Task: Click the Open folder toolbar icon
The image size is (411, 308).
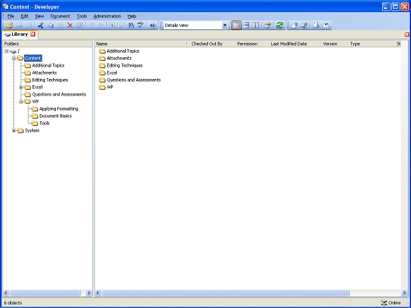Action: coord(10,26)
